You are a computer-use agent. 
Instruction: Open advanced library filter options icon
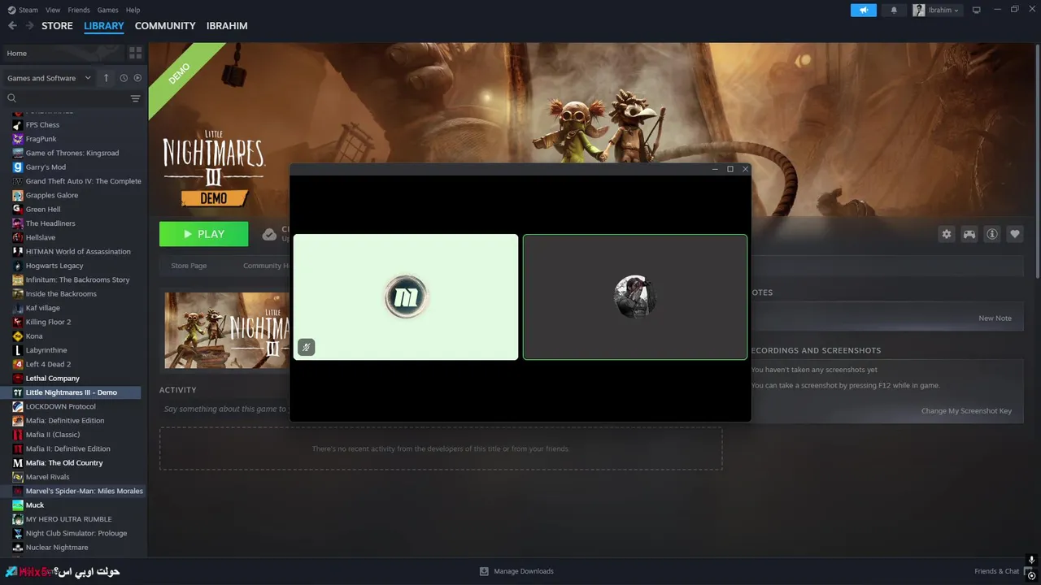[135, 98]
